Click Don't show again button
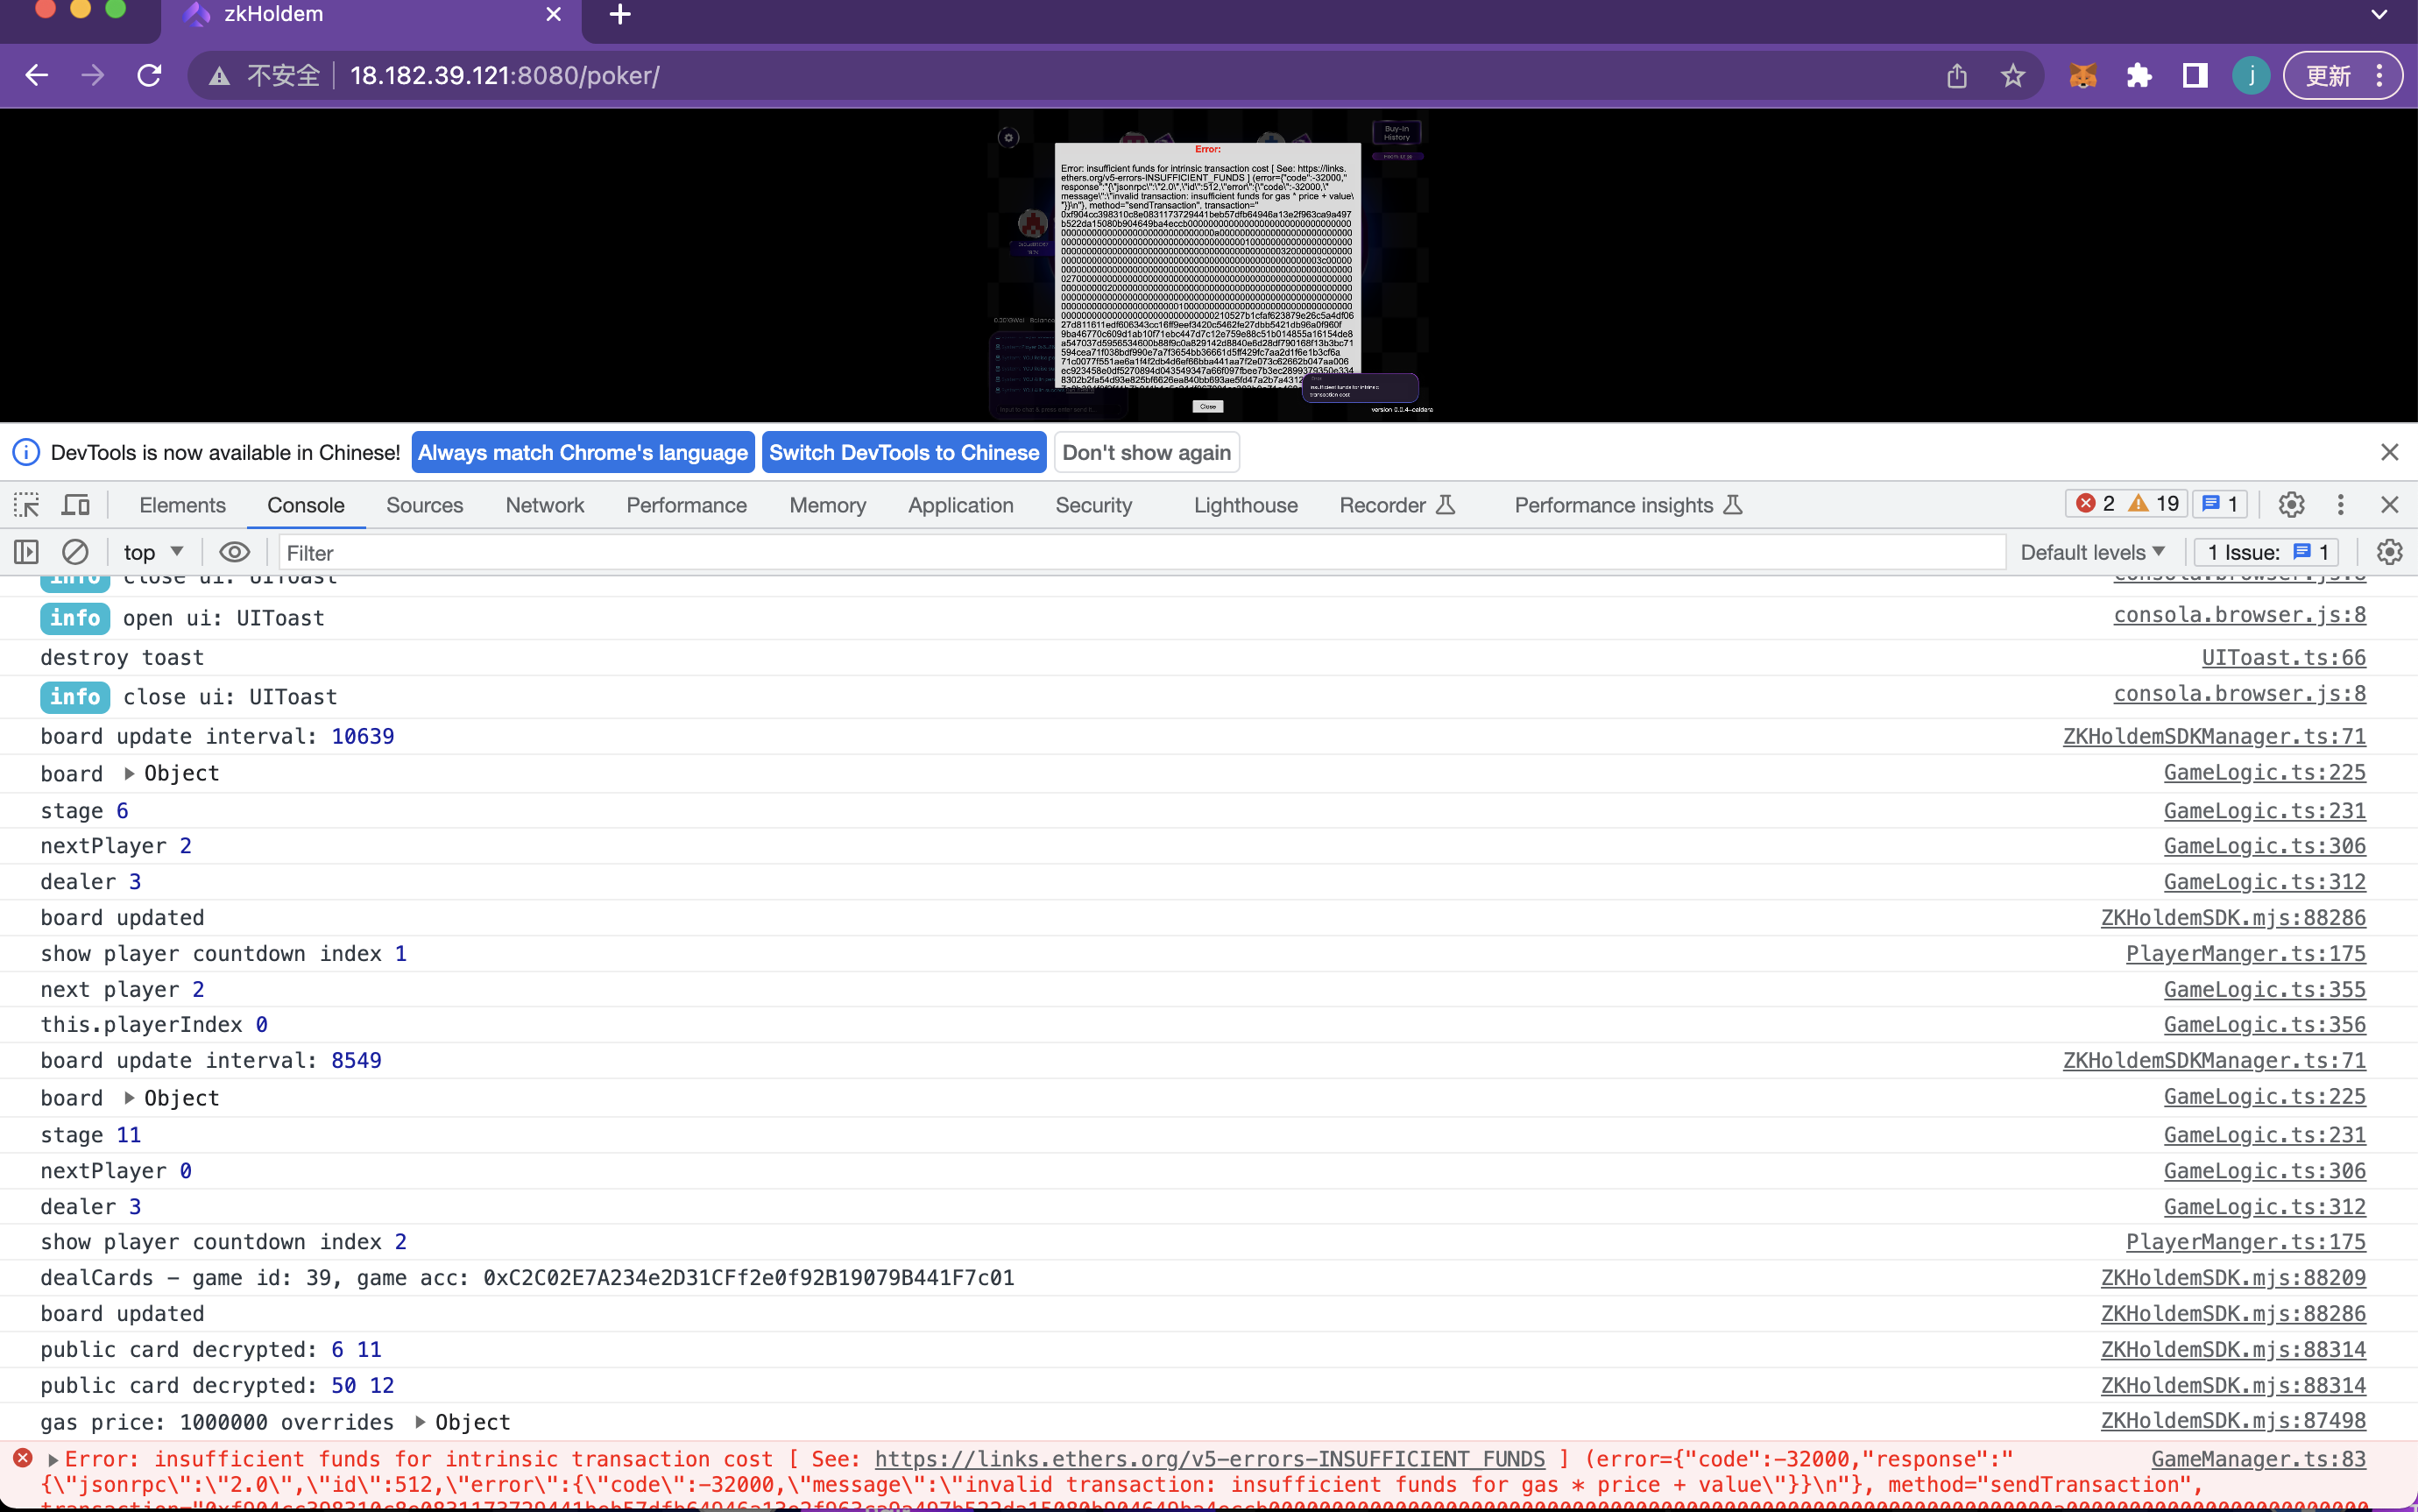The image size is (2418, 1512). click(1144, 453)
